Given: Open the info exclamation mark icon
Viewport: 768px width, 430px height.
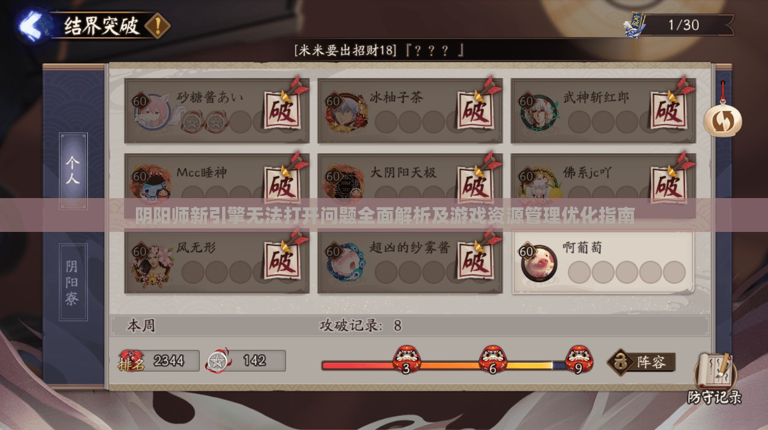Looking at the screenshot, I should [x=157, y=26].
